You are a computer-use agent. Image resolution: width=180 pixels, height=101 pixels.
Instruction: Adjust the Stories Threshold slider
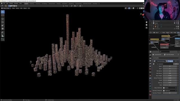pos(170,78)
